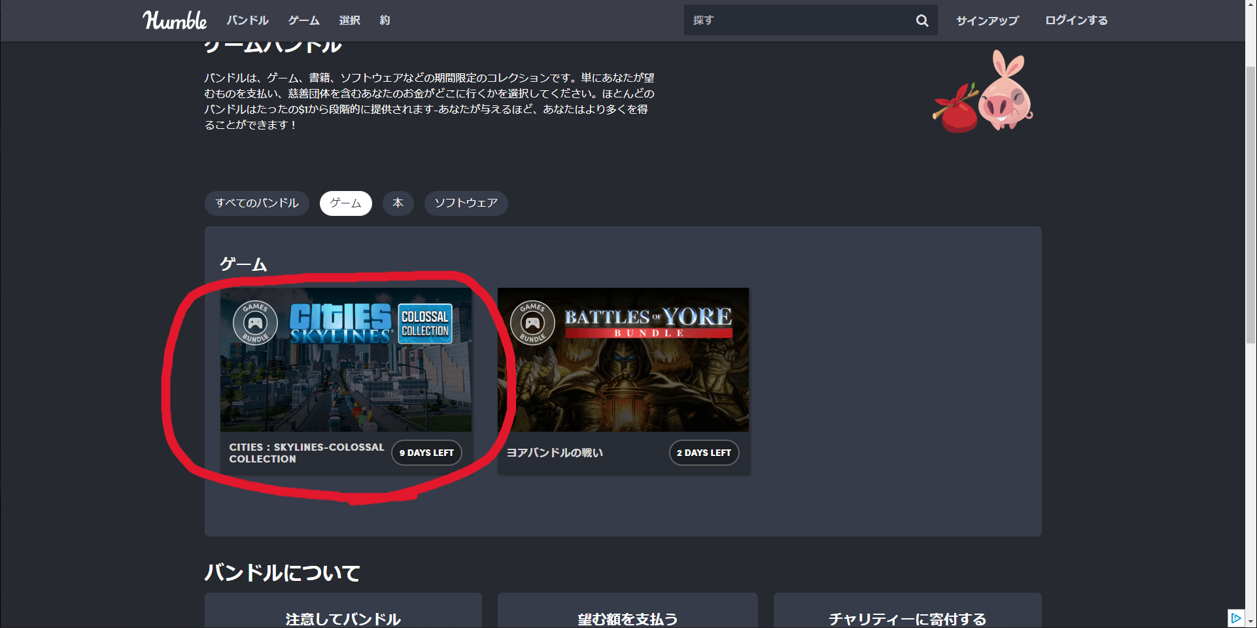Click the 2 DAYS LEFT badge

pyautogui.click(x=704, y=453)
